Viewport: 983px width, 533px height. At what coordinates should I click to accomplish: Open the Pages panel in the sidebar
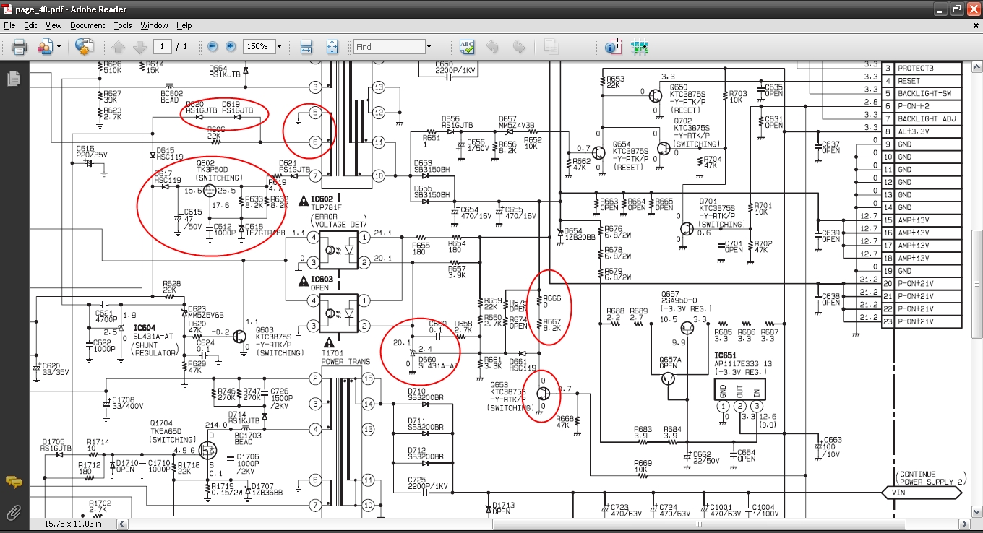point(13,79)
